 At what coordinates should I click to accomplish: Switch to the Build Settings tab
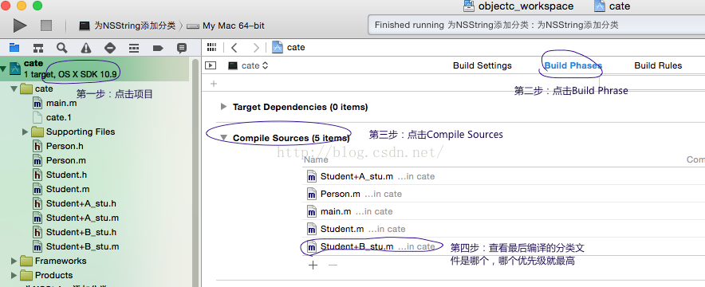[x=482, y=65]
